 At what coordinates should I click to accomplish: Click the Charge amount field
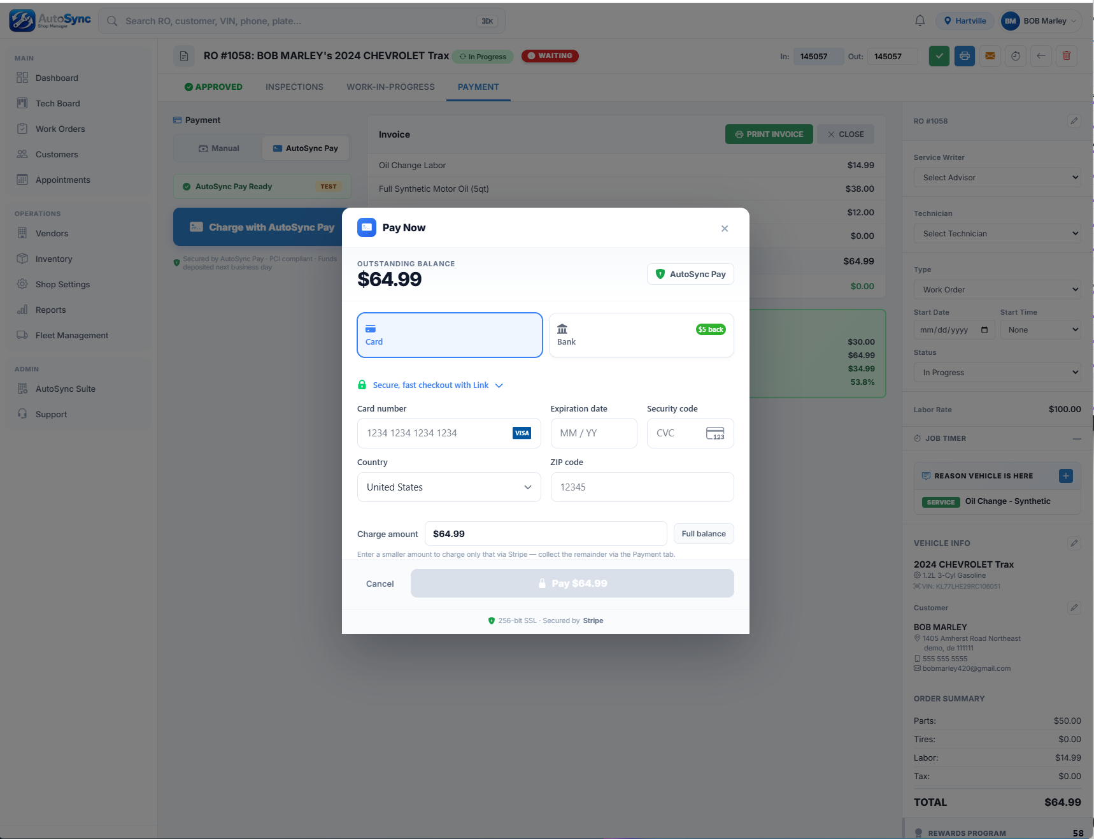click(546, 534)
